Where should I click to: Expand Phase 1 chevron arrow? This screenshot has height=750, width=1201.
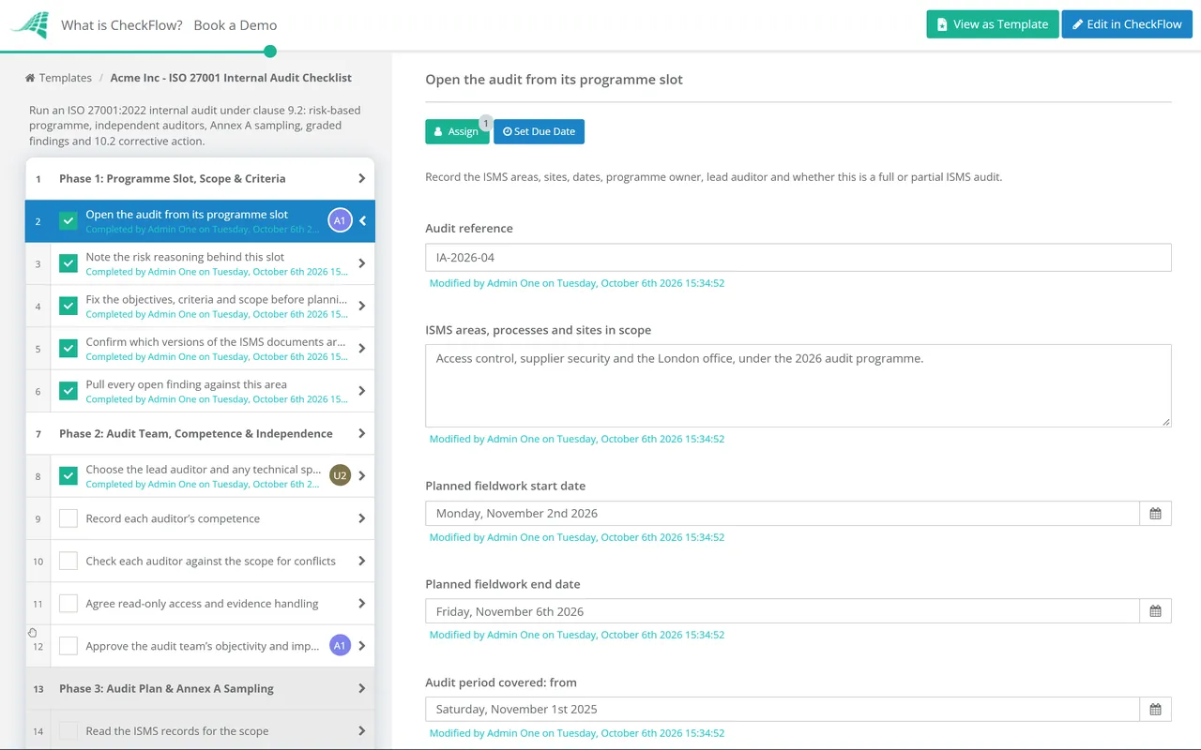click(362, 178)
